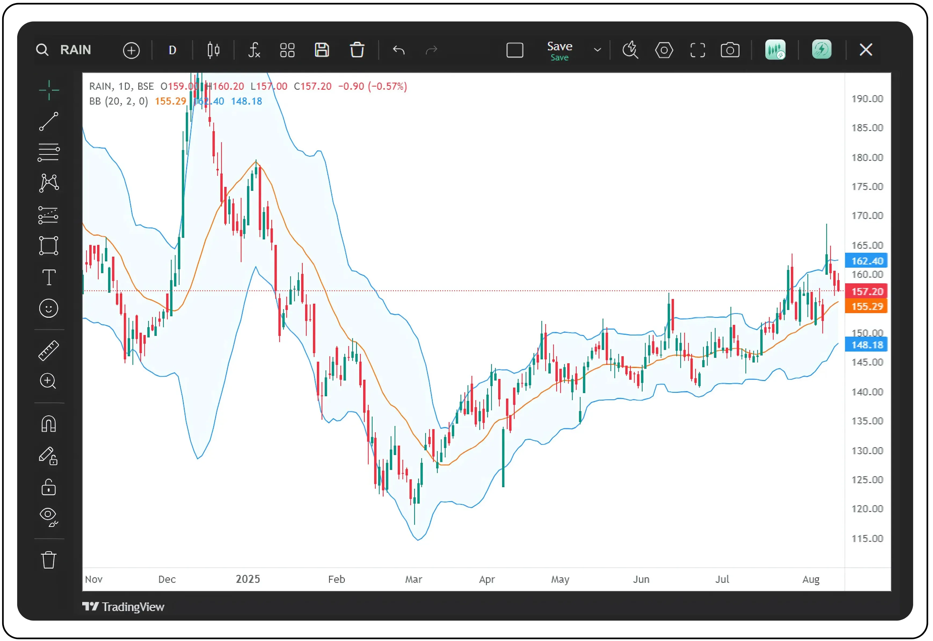Toggle magnet snapping mode

coord(49,424)
